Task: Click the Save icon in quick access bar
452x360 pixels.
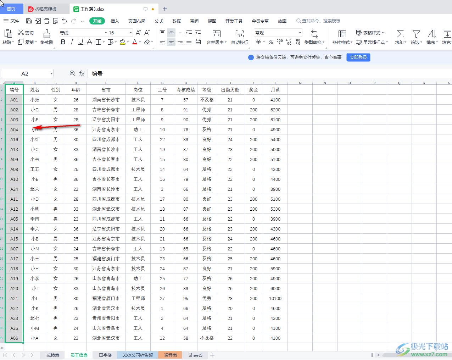Action: 29,21
